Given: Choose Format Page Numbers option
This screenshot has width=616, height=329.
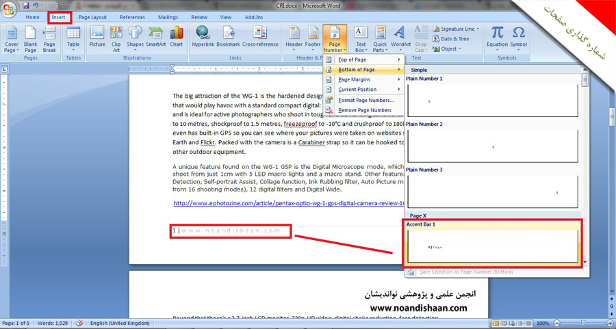Looking at the screenshot, I should (x=365, y=100).
